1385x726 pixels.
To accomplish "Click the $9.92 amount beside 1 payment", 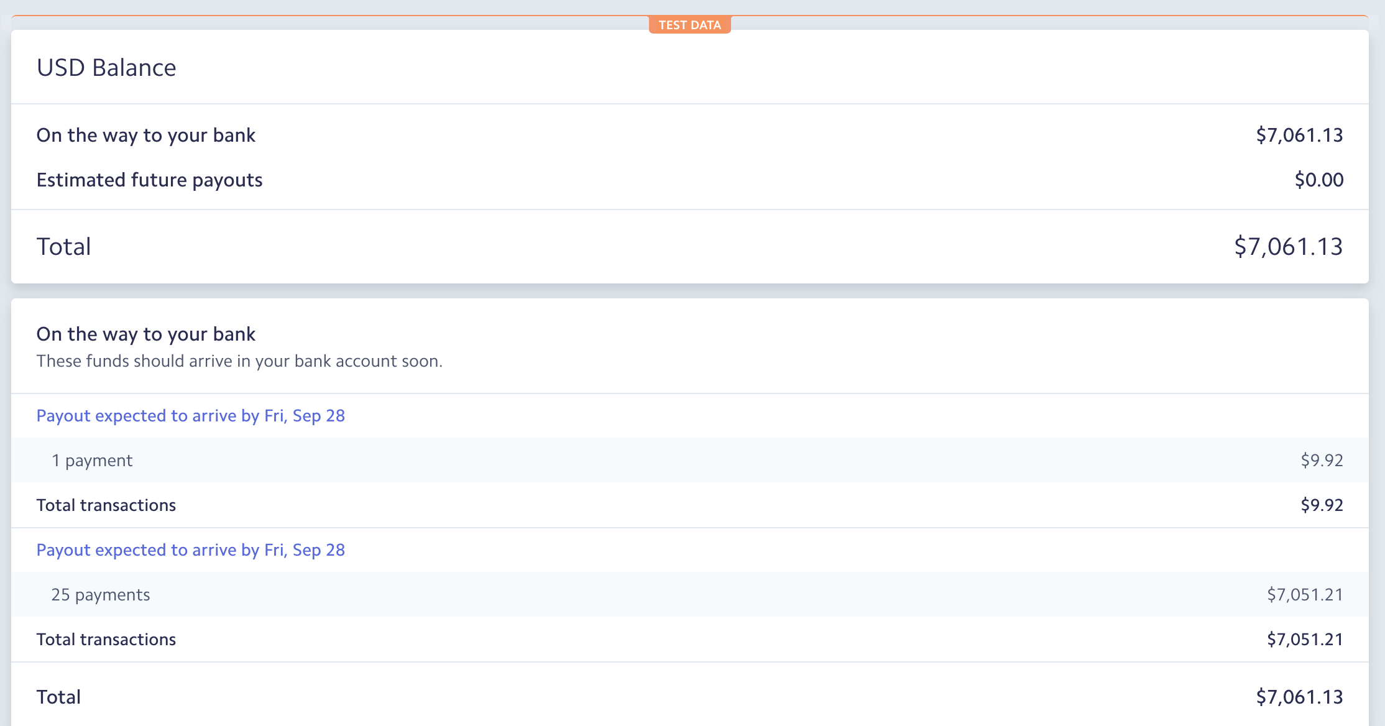I will point(1322,461).
